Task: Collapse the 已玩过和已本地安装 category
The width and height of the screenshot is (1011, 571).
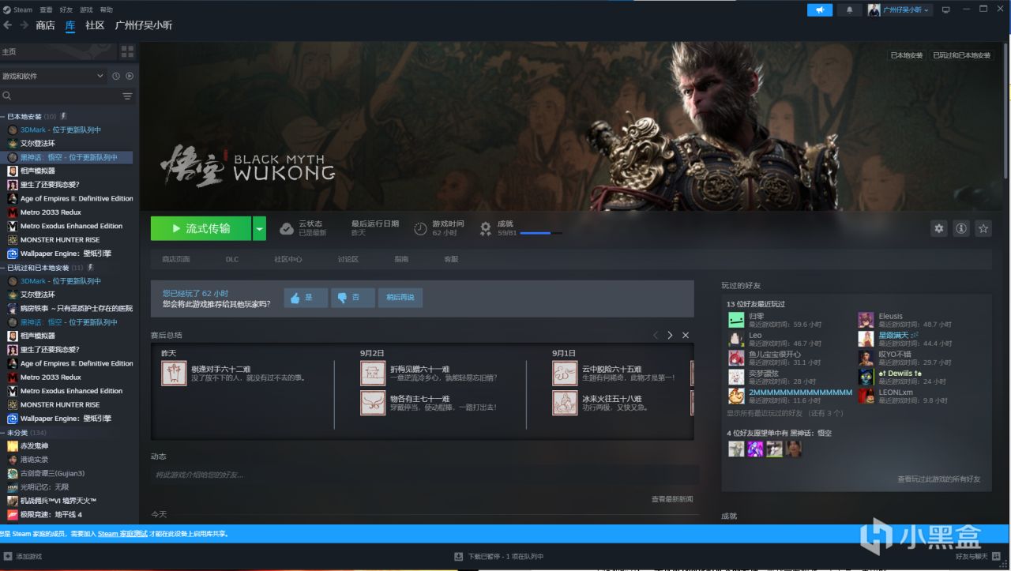Action: (3, 268)
